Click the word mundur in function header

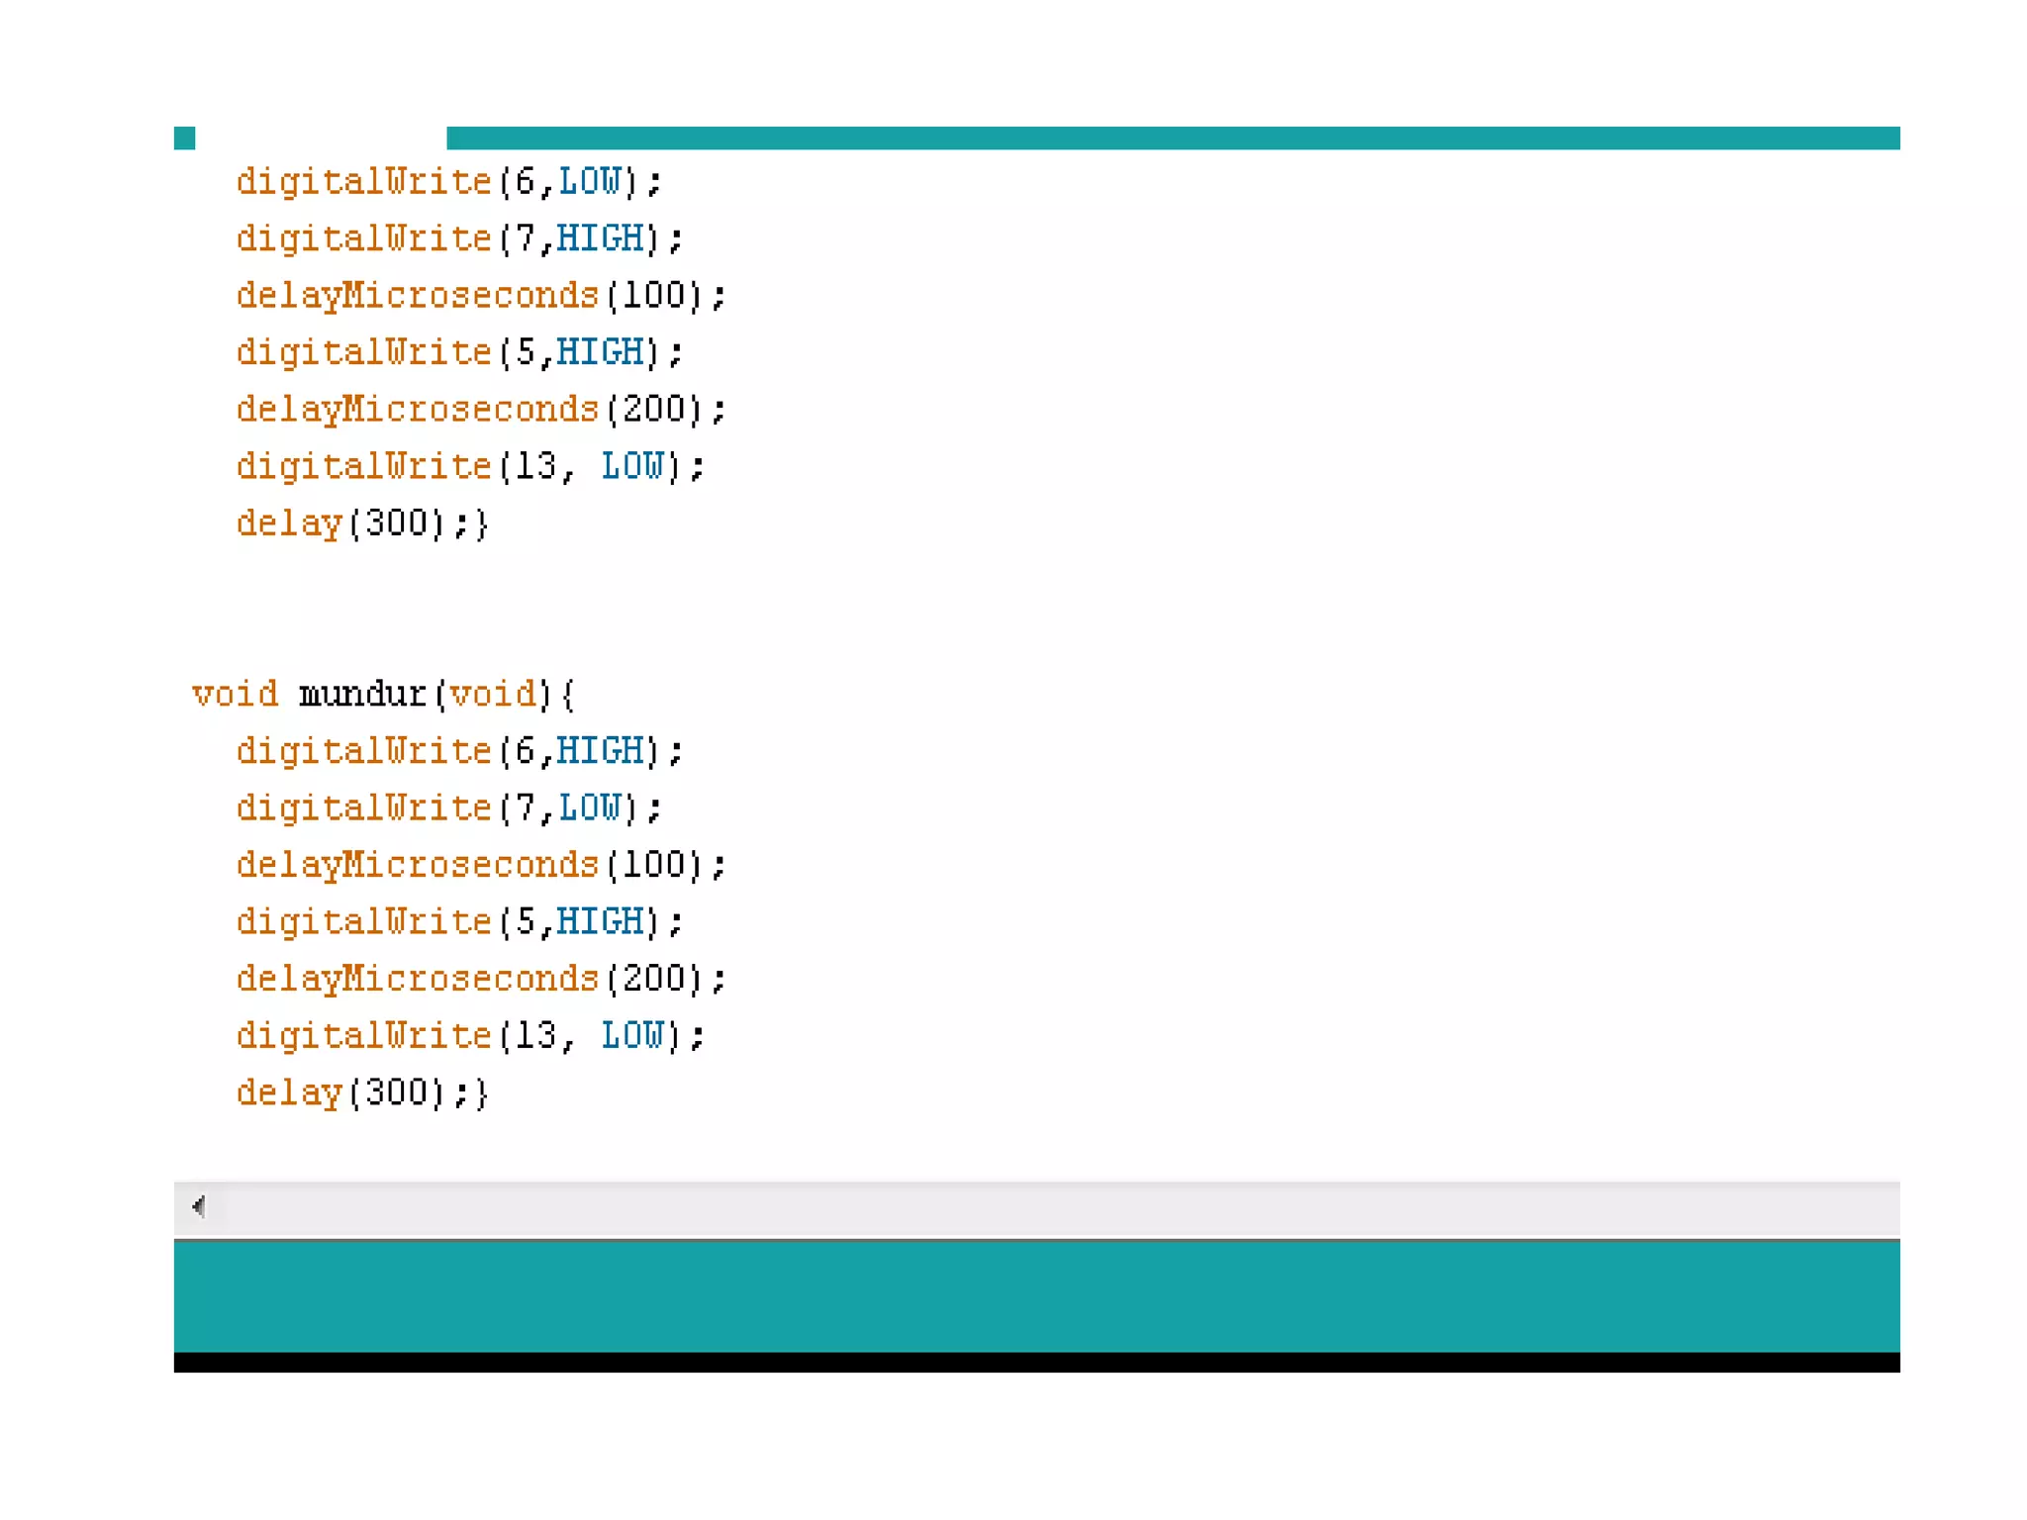(x=362, y=694)
